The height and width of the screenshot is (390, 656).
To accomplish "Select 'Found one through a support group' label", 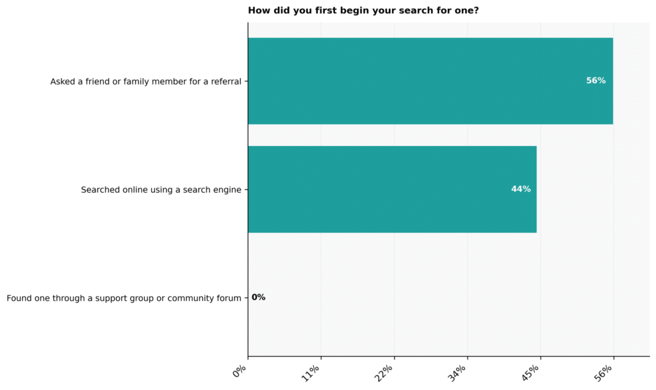I will pyautogui.click(x=124, y=298).
